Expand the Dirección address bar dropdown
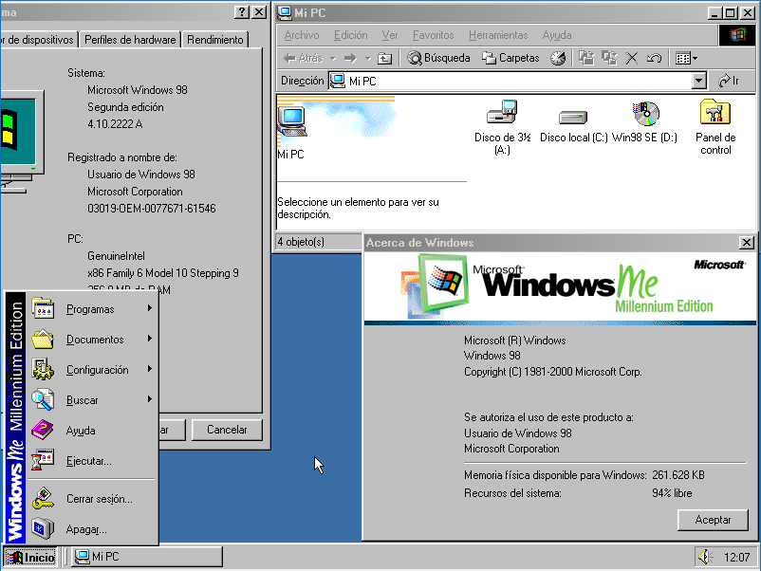Screen dimensions: 761x571 point(699,81)
